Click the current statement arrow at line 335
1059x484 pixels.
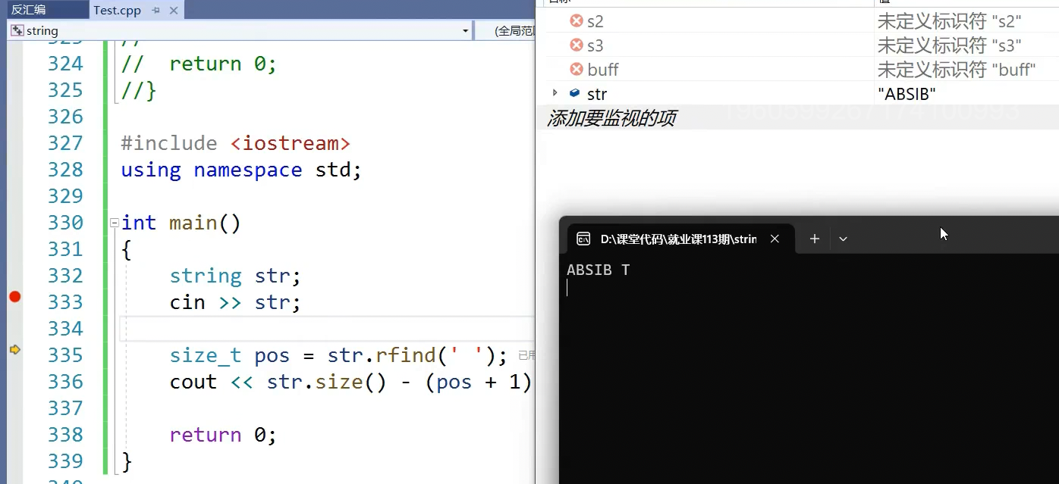(14, 349)
